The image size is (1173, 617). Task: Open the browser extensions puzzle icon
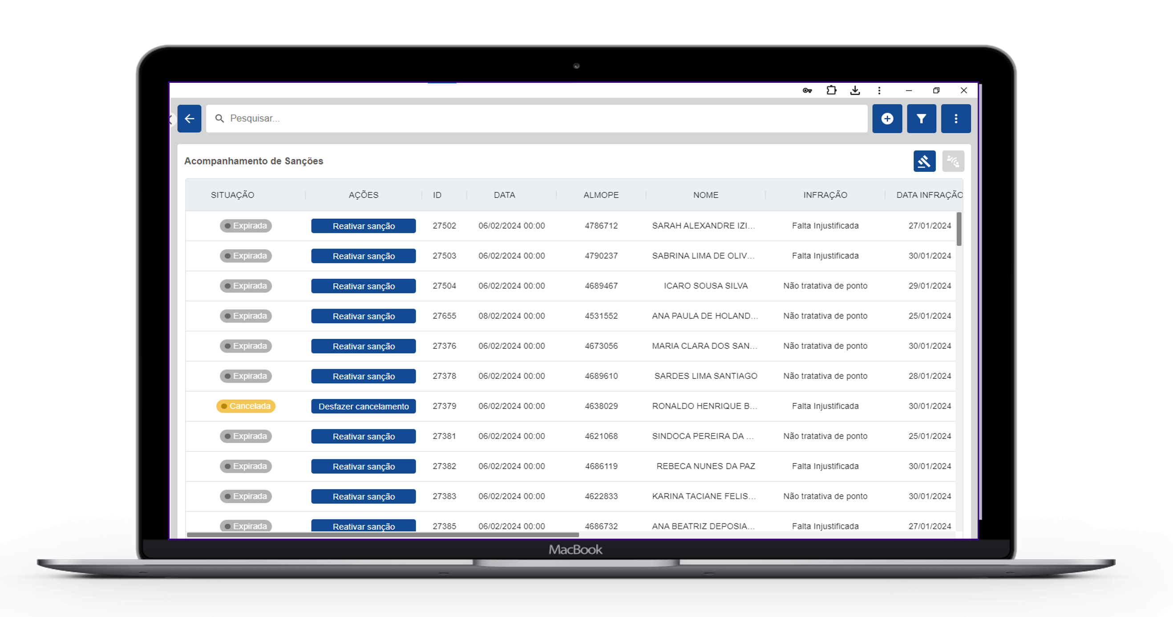(x=831, y=90)
